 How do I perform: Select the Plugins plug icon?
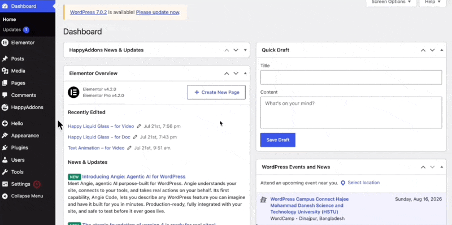point(5,148)
